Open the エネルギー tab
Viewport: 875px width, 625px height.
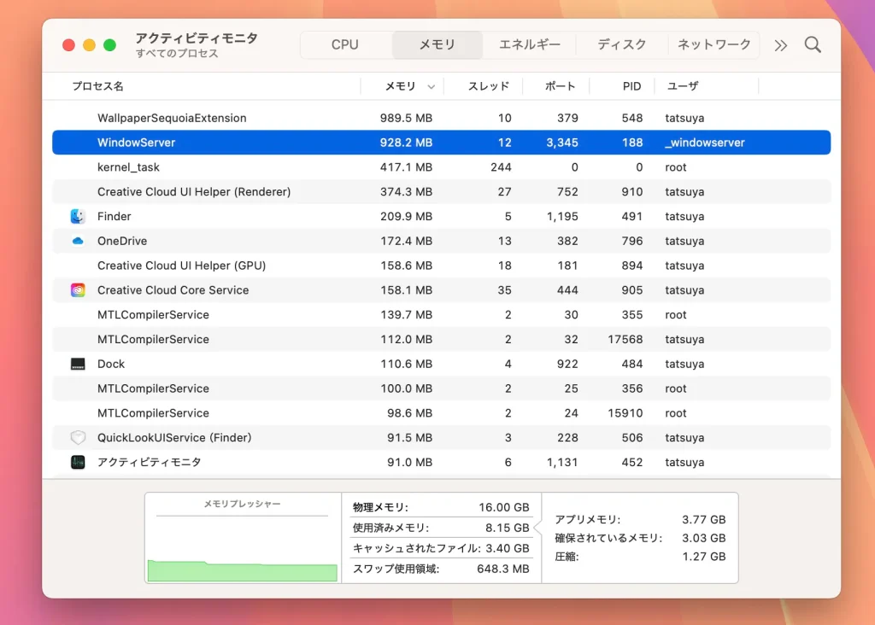pos(530,44)
